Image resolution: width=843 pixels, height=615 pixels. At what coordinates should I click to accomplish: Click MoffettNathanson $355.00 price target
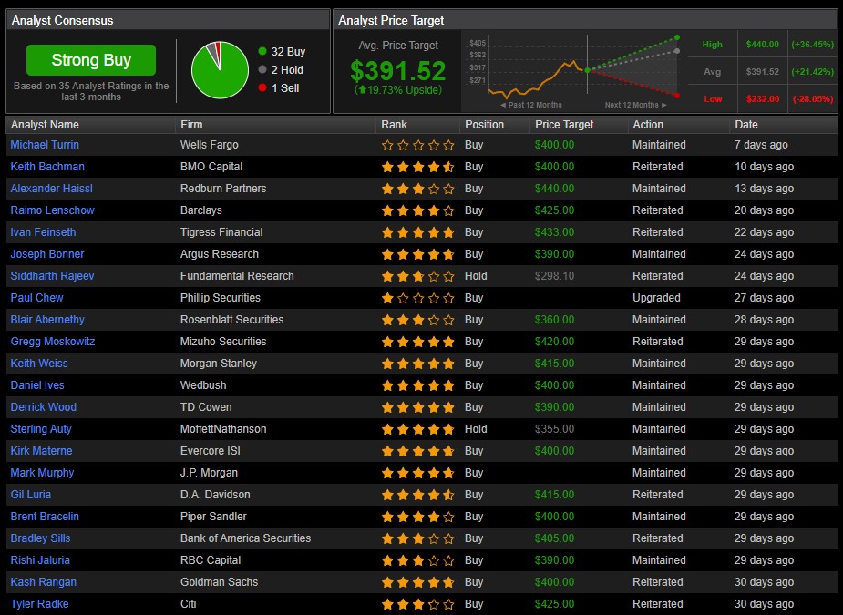pos(554,429)
